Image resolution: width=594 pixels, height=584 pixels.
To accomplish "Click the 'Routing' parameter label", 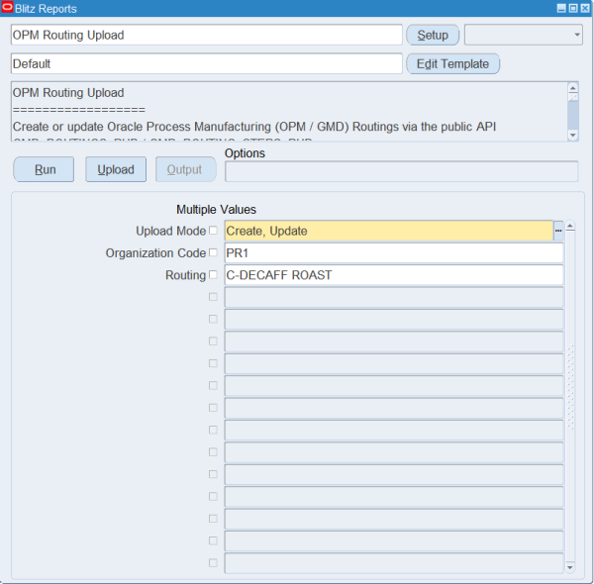I will 185,275.
